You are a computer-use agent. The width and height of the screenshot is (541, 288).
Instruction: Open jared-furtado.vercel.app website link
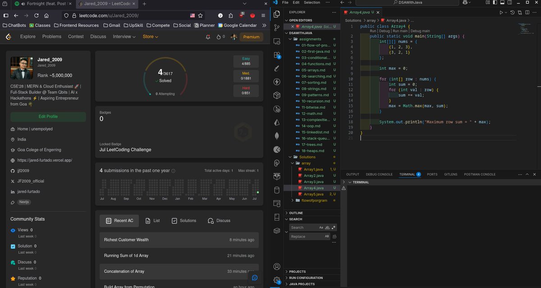tap(45, 160)
